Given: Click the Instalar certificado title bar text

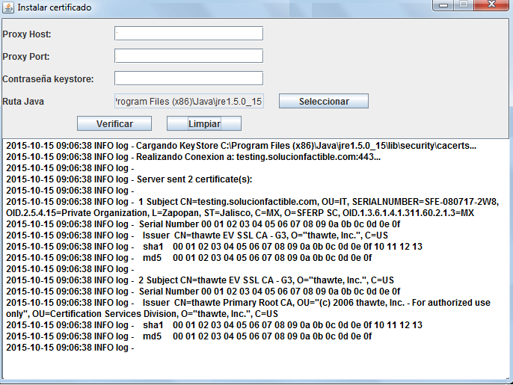Looking at the screenshot, I should 55,7.
